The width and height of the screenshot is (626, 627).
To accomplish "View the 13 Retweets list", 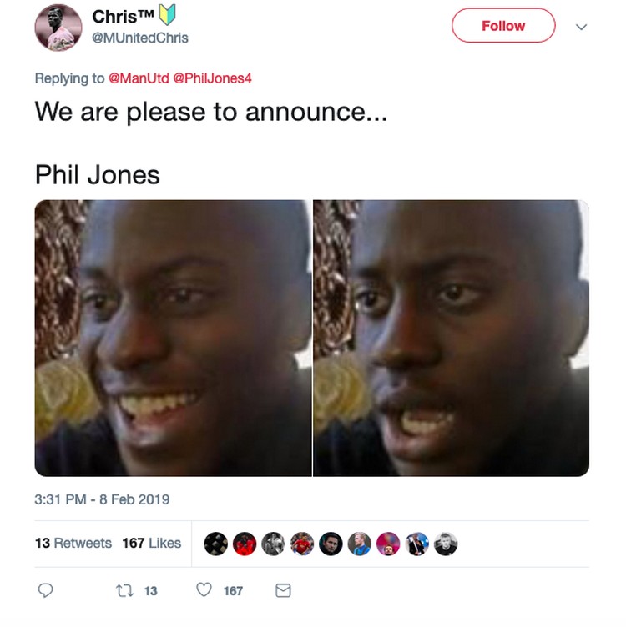I will [73, 543].
